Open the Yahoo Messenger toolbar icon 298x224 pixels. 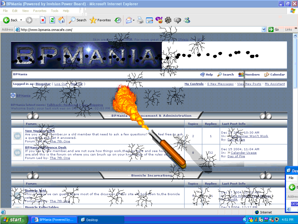click(159, 20)
